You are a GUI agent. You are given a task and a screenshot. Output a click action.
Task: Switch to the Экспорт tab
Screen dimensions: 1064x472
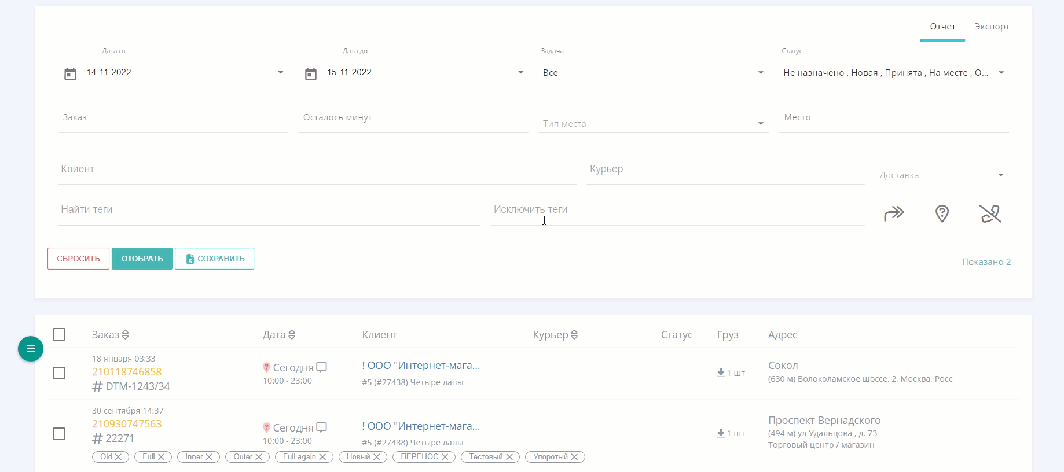pos(992,27)
